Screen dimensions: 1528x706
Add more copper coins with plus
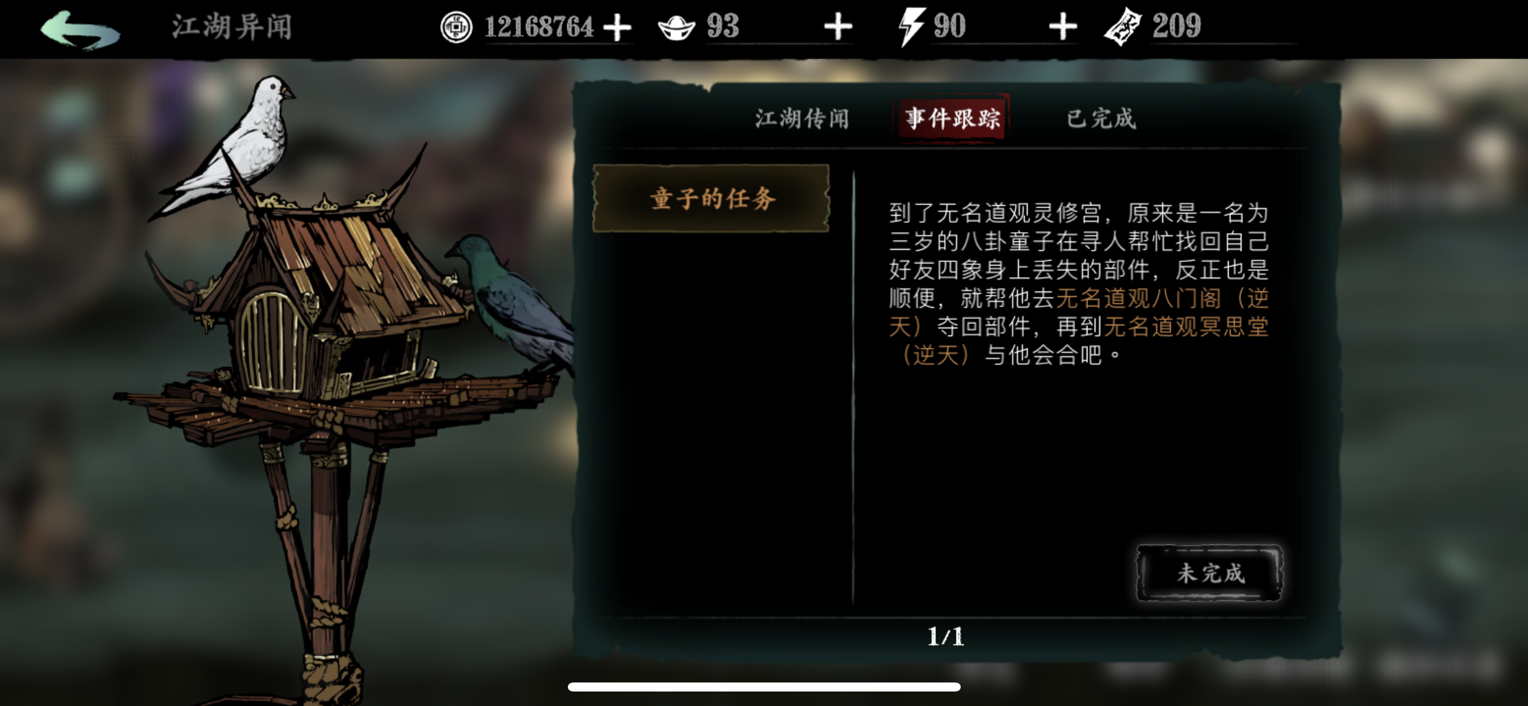pyautogui.click(x=617, y=28)
